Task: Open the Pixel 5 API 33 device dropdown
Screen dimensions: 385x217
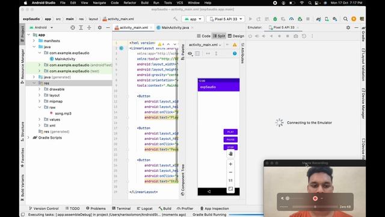Action: click(226, 19)
